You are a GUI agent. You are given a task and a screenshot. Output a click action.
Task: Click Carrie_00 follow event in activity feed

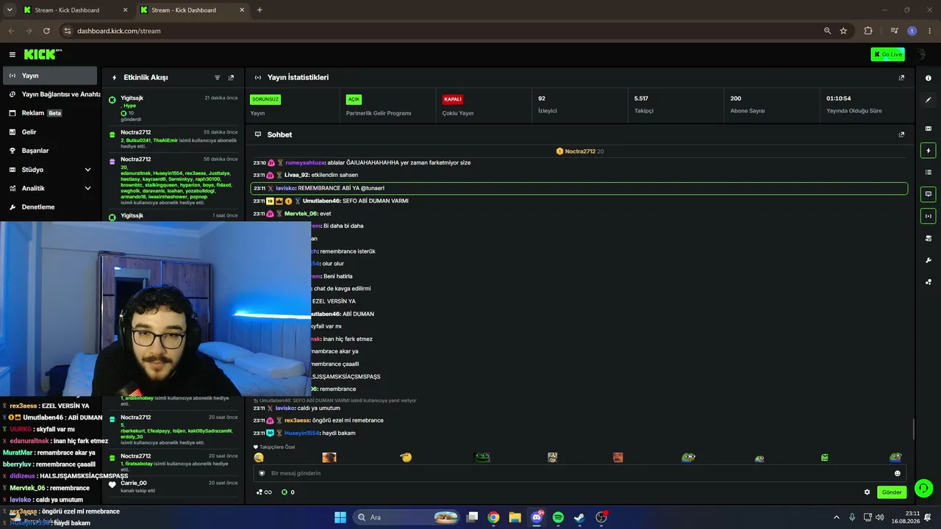tap(173, 486)
